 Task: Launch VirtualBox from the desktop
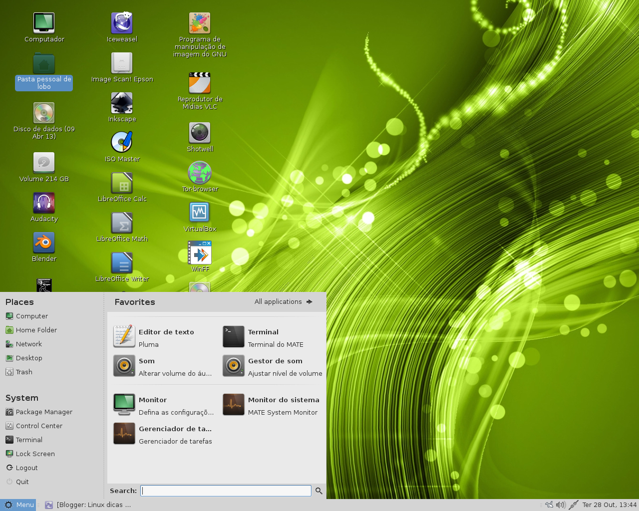pyautogui.click(x=200, y=212)
